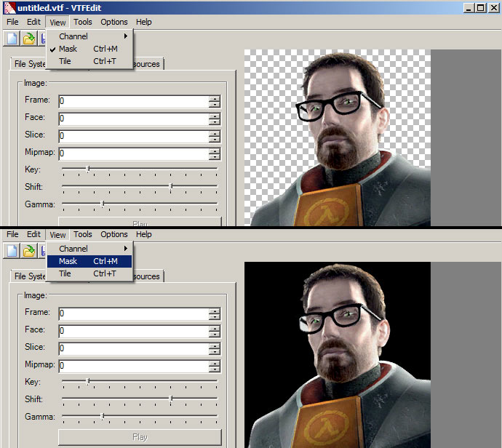Open the Tools menu in the top window
The width and height of the screenshot is (502, 448).
(x=83, y=22)
